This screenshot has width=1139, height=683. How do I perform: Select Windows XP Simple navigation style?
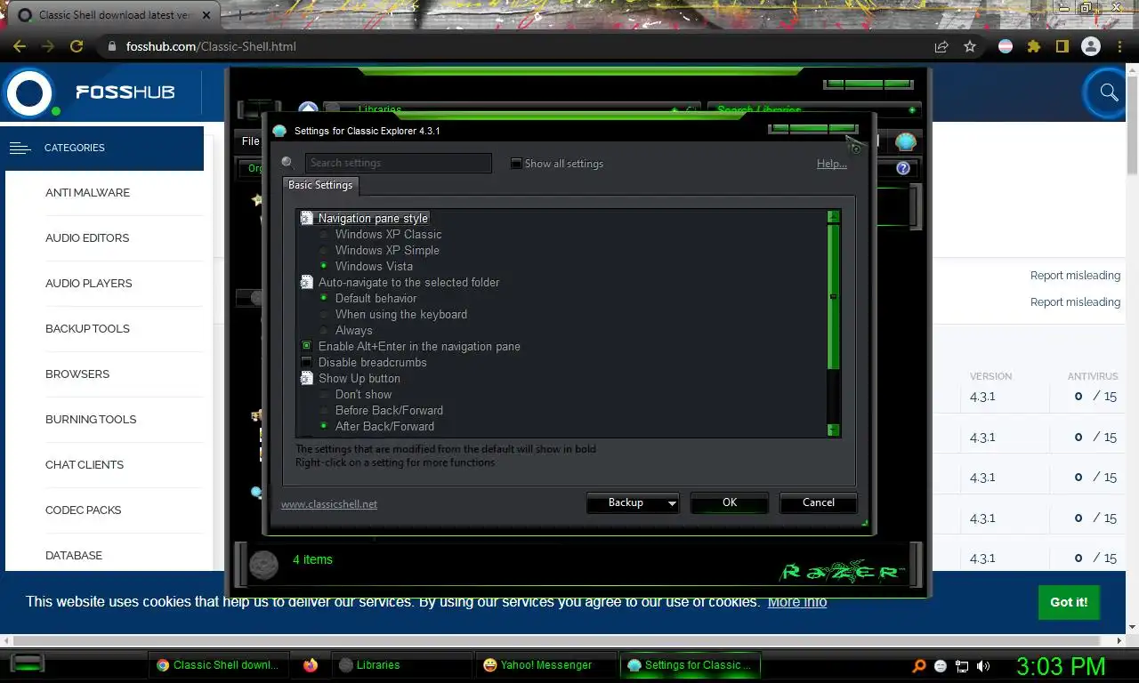tap(387, 250)
